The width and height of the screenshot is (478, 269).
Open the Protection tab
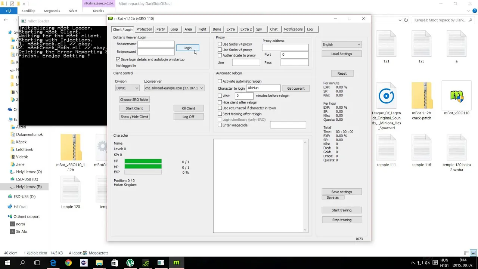click(144, 29)
